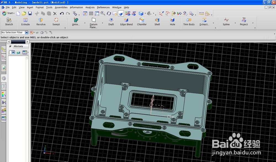The image size is (276, 162).
Task: Activate the Rotate view tool
Action: [109, 13]
